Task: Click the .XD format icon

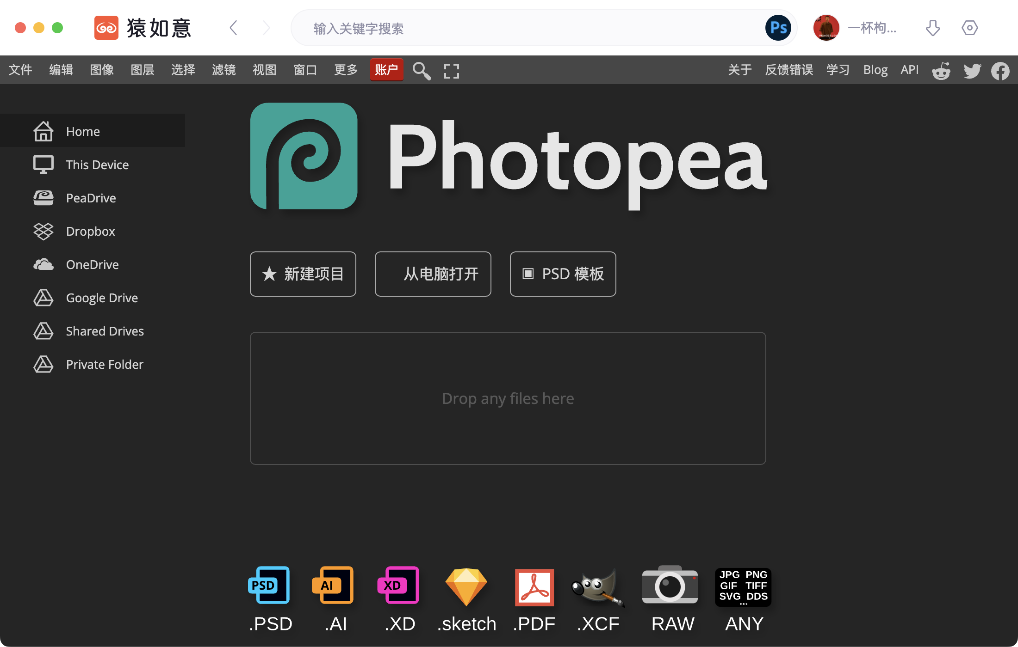Action: 398,585
